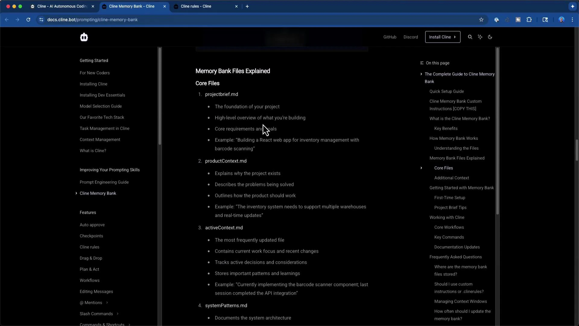579x326 pixels.
Task: Bookmark this page with the star icon
Action: (481, 19)
